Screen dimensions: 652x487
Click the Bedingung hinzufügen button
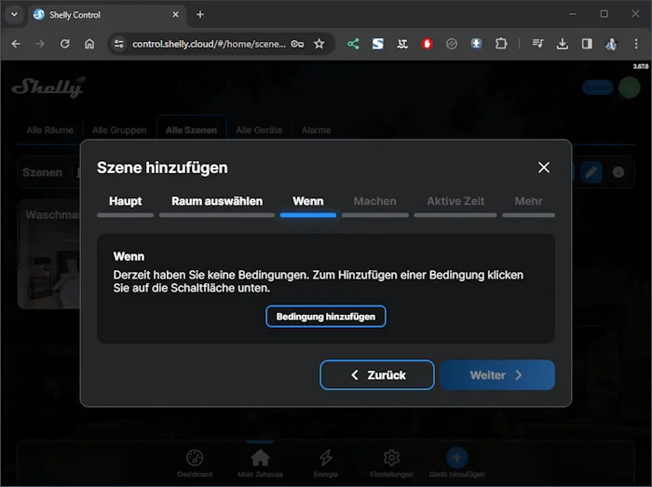pos(326,317)
